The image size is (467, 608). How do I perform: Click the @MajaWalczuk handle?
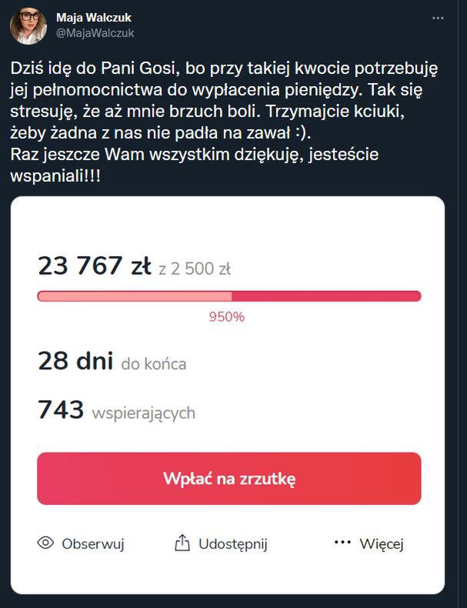(x=95, y=32)
